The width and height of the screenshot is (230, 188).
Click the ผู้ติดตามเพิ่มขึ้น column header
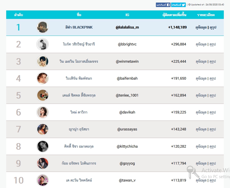click(174, 15)
